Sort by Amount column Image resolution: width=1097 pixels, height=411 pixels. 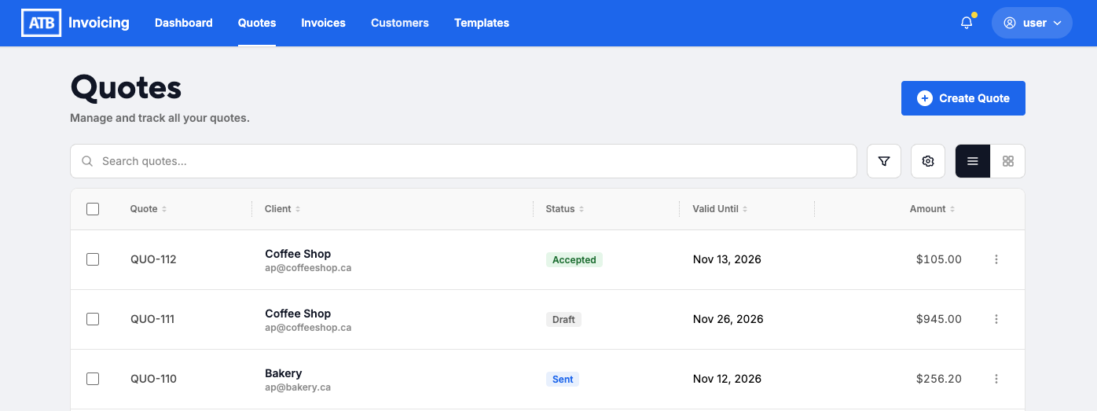[x=933, y=209]
